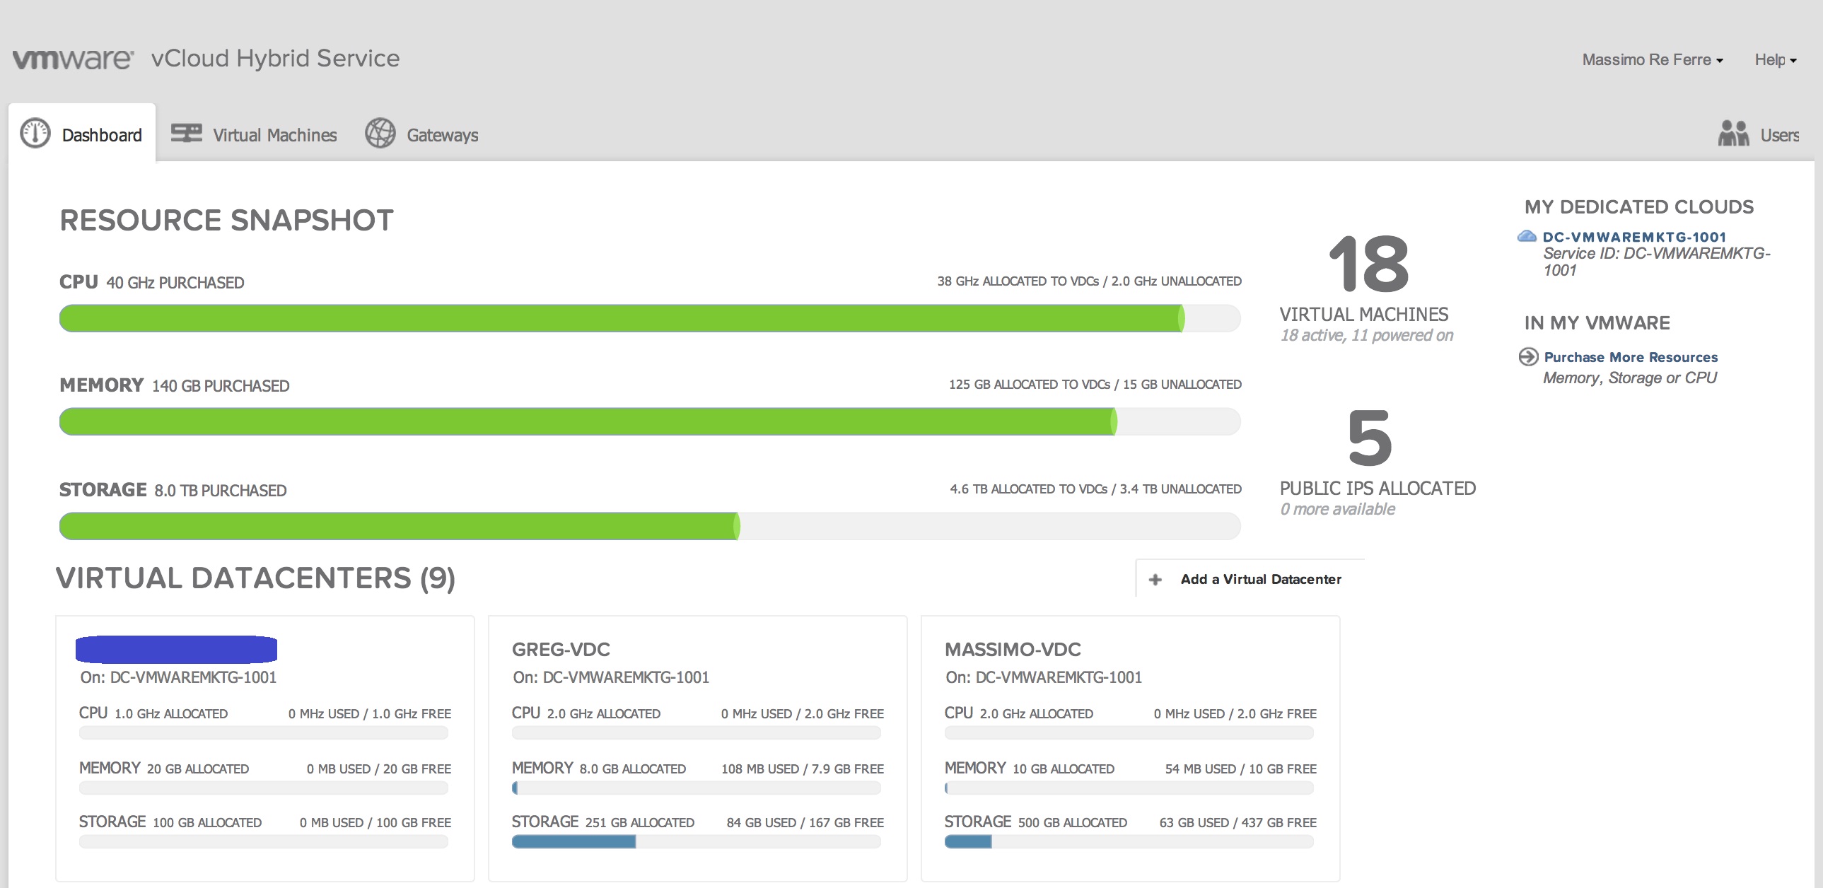The height and width of the screenshot is (888, 1823).
Task: Click the GREG-VDC memory usage bar
Action: (697, 788)
